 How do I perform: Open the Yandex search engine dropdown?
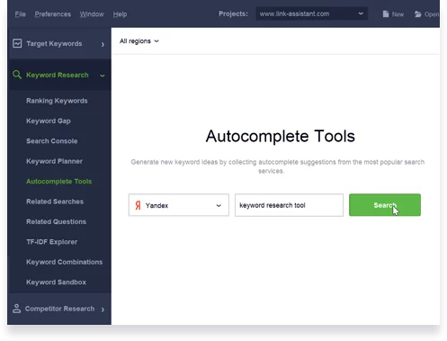[179, 205]
